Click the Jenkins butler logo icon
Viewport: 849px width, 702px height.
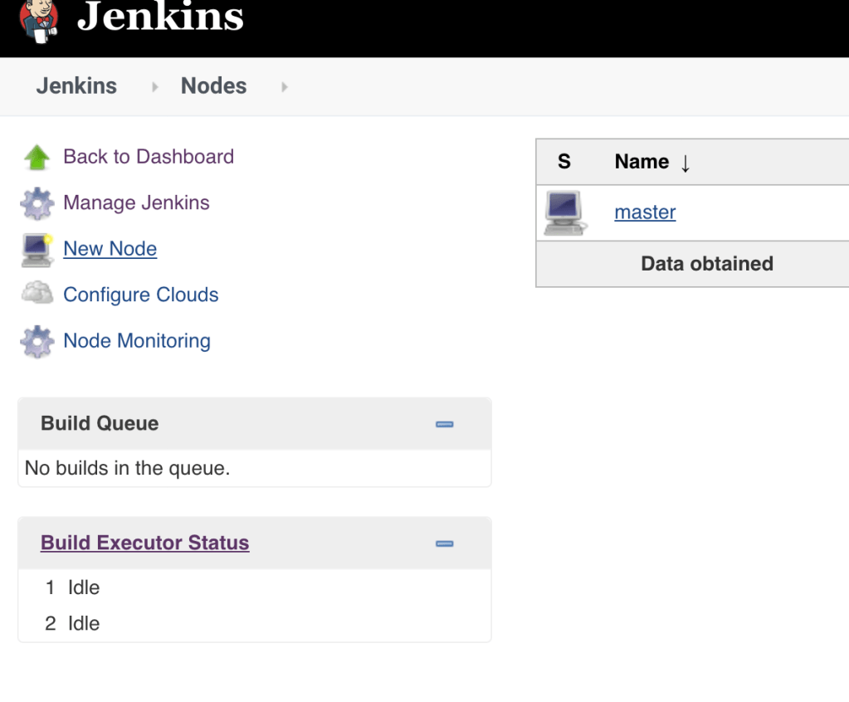pos(39,18)
